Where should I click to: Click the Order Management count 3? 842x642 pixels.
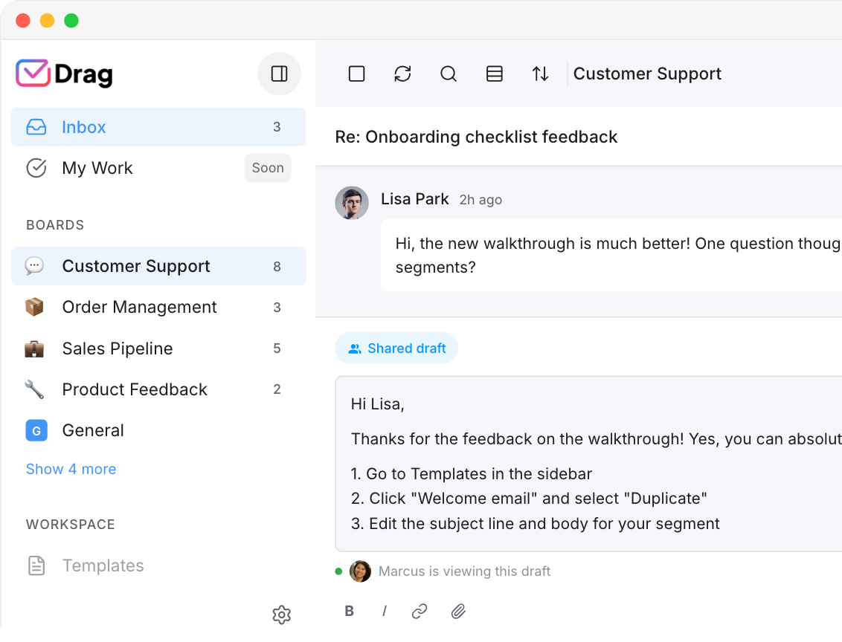click(277, 308)
